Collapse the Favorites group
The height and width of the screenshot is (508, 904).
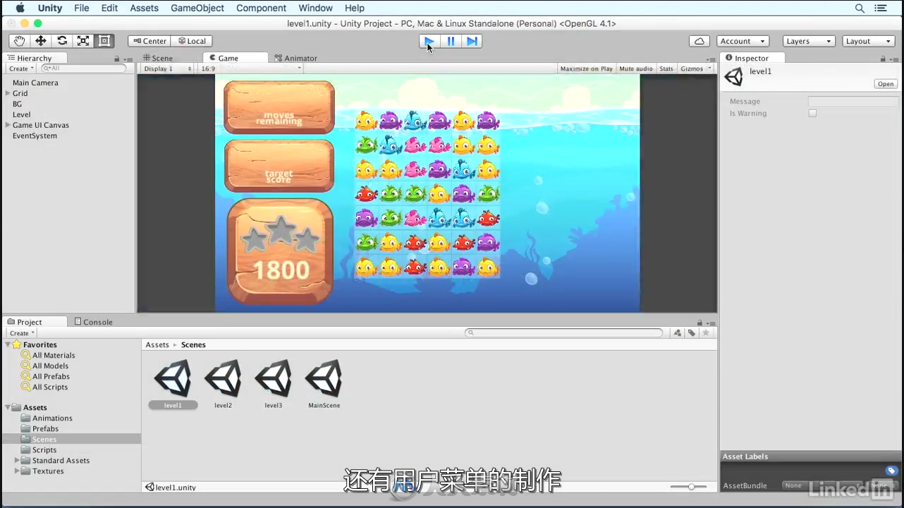pyautogui.click(x=8, y=345)
